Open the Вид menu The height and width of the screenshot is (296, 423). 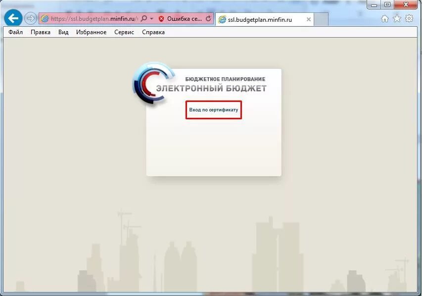pos(63,32)
